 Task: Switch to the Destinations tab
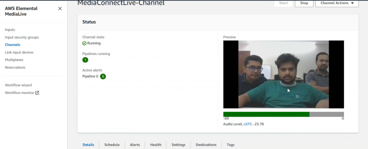click(206, 145)
